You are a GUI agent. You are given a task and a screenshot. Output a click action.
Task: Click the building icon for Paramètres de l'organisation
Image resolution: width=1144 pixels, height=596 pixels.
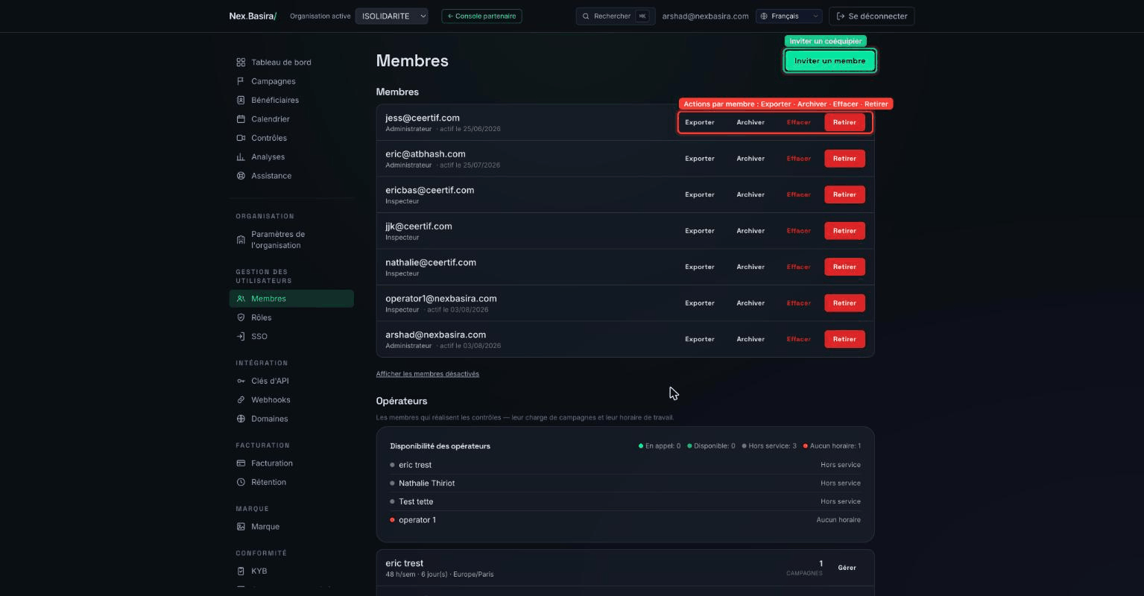pos(241,240)
